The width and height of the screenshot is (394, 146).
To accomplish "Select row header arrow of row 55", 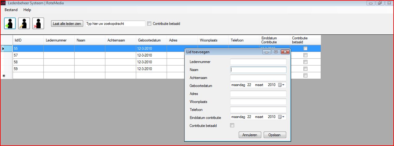I will point(6,49).
